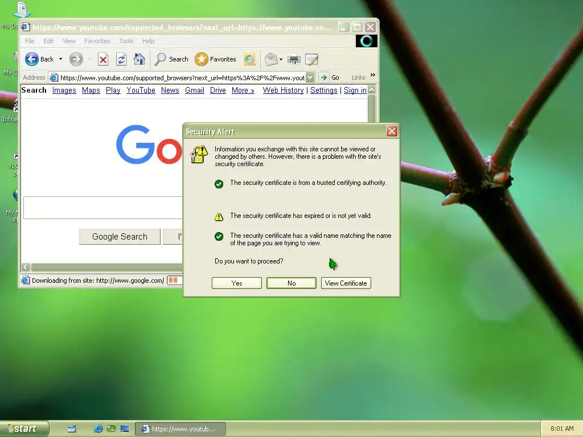Viewport: 583px width, 437px height.
Task: Select the youtube taskbar window button
Action: point(180,429)
